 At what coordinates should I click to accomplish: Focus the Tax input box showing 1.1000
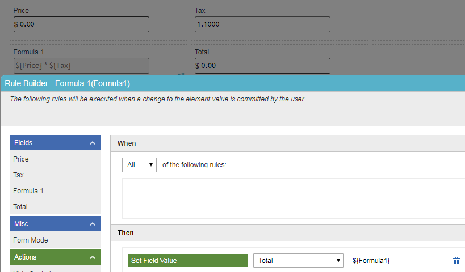tap(262, 24)
